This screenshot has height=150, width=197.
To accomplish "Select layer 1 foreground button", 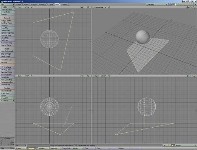I will [175, 5].
